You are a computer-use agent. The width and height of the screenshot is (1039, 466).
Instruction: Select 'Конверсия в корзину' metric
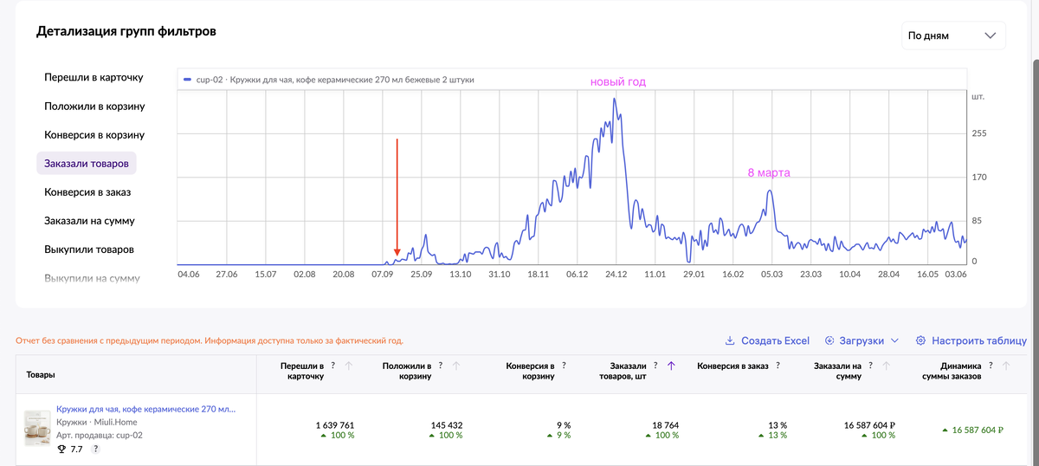pos(94,135)
